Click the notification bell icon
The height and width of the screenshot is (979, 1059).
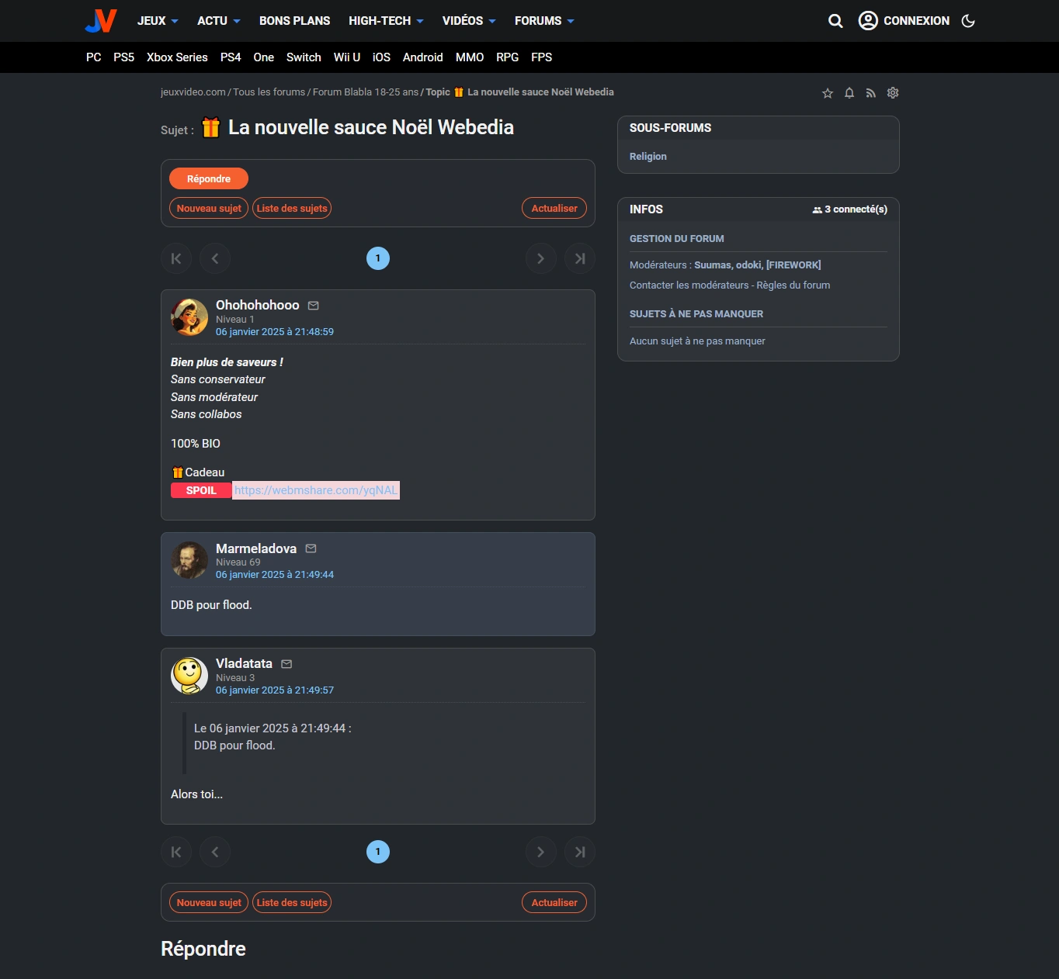point(849,93)
